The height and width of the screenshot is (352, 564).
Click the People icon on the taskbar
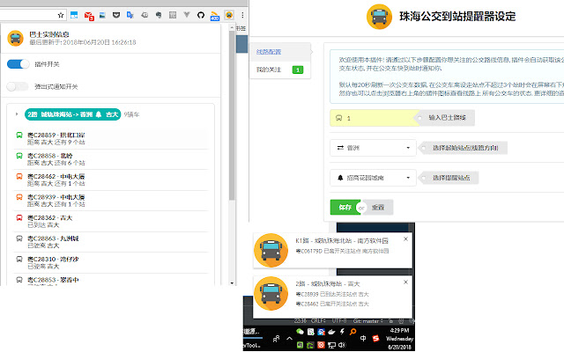coord(276,338)
